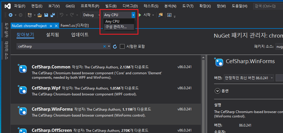Switch to the Form1.cs [디자인] tab
The width and height of the screenshot is (283, 133).
[x=75, y=26]
